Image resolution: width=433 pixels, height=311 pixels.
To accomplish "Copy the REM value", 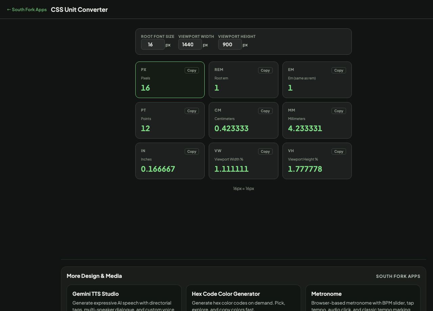I will click(265, 70).
